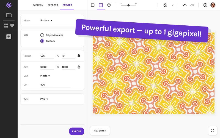The width and height of the screenshot is (220, 138).
Task: Open the Mode Surface dropdown
Action: tap(46, 20)
